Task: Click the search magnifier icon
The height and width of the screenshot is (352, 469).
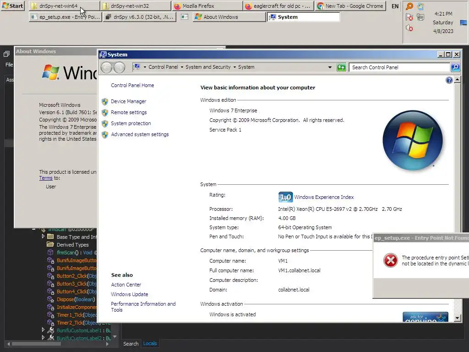Action: [x=455, y=67]
